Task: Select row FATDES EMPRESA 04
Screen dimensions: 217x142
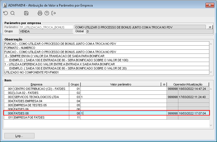Action: pyautogui.click(x=106, y=101)
